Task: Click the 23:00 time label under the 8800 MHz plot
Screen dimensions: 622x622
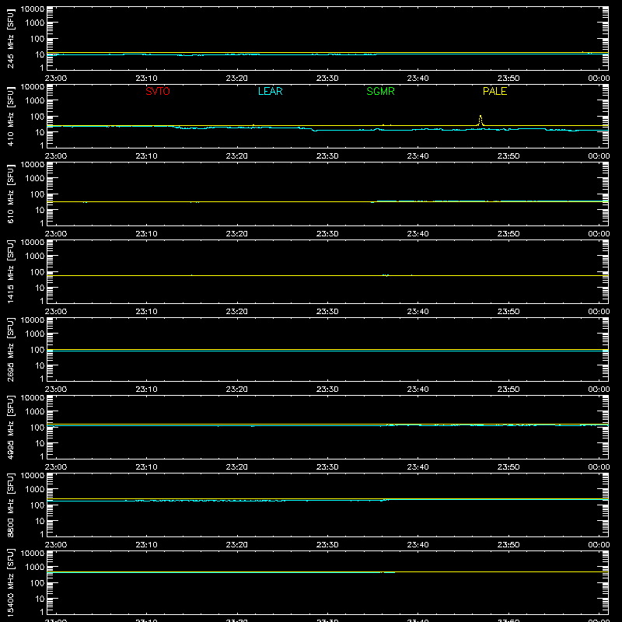Action: (x=56, y=545)
